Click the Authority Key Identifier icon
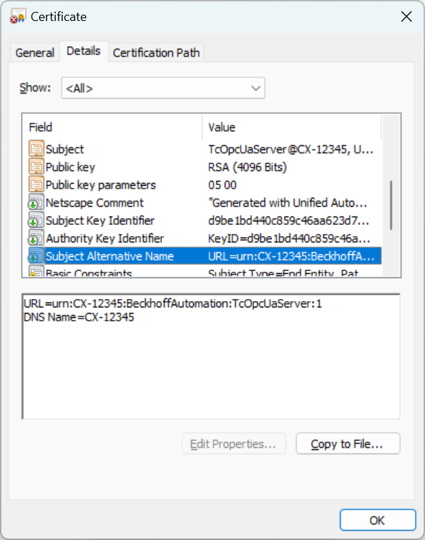Screen dimensions: 425x540 [x=36, y=238]
